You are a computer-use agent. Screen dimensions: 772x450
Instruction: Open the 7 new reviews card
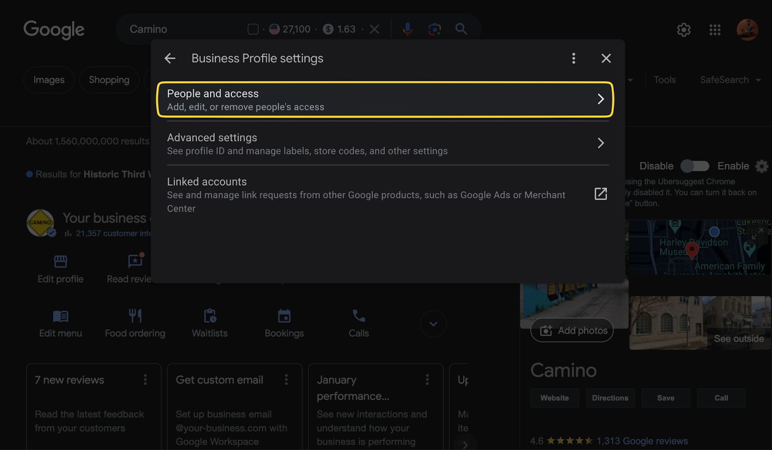[x=94, y=407]
